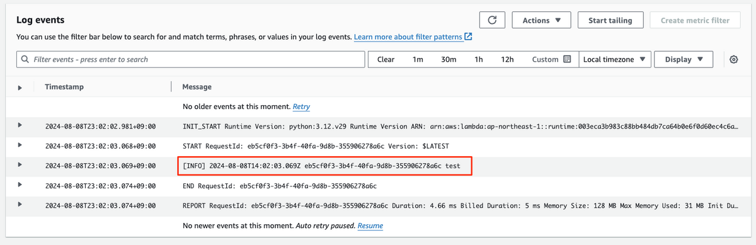
Task: Click the Resume auto retry link
Action: 370,225
